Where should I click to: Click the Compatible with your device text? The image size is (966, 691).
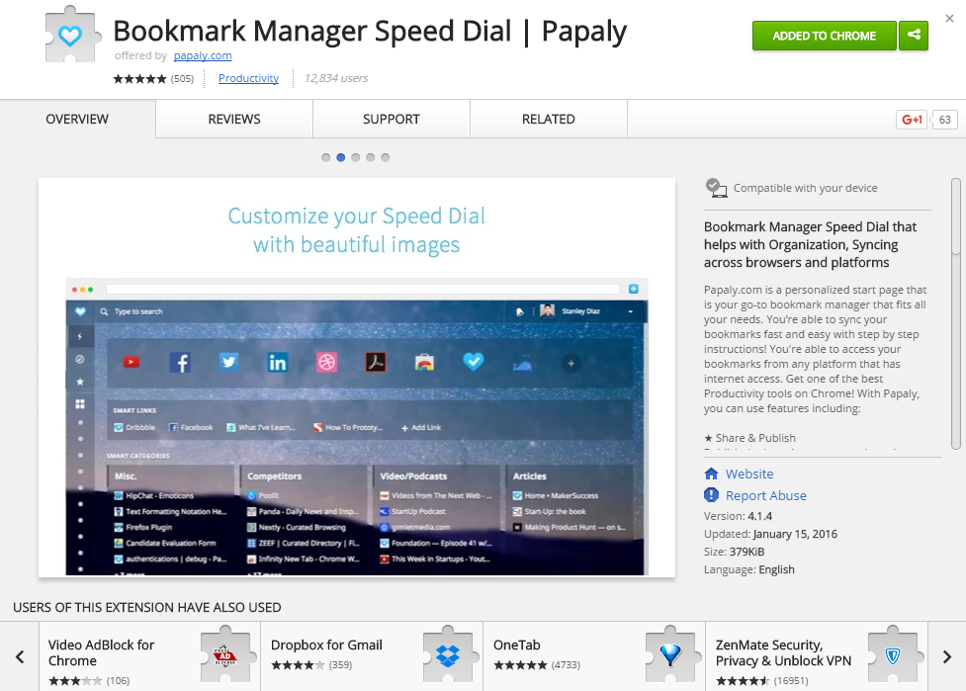(x=805, y=188)
